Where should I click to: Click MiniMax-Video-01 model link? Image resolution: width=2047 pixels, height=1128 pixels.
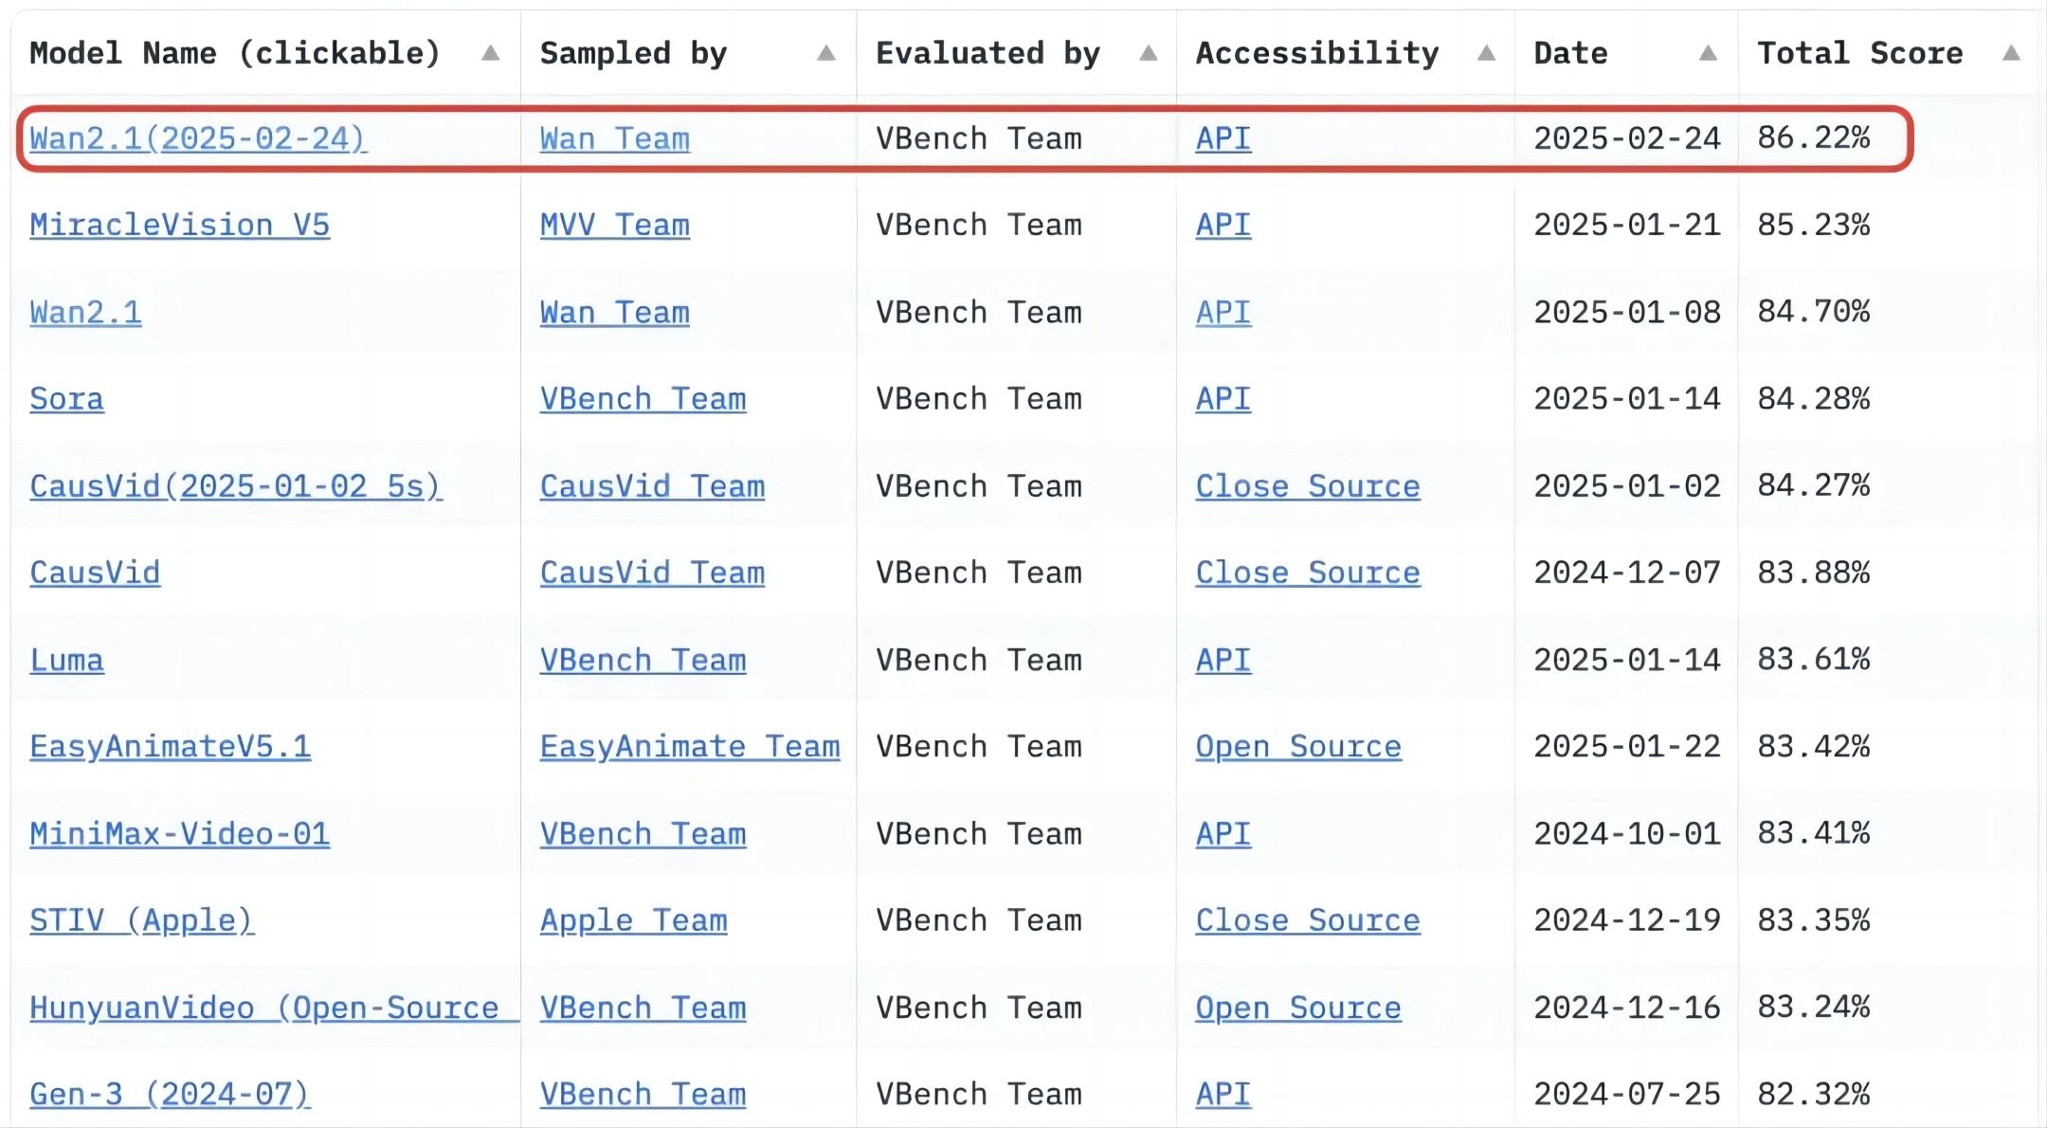click(x=179, y=834)
